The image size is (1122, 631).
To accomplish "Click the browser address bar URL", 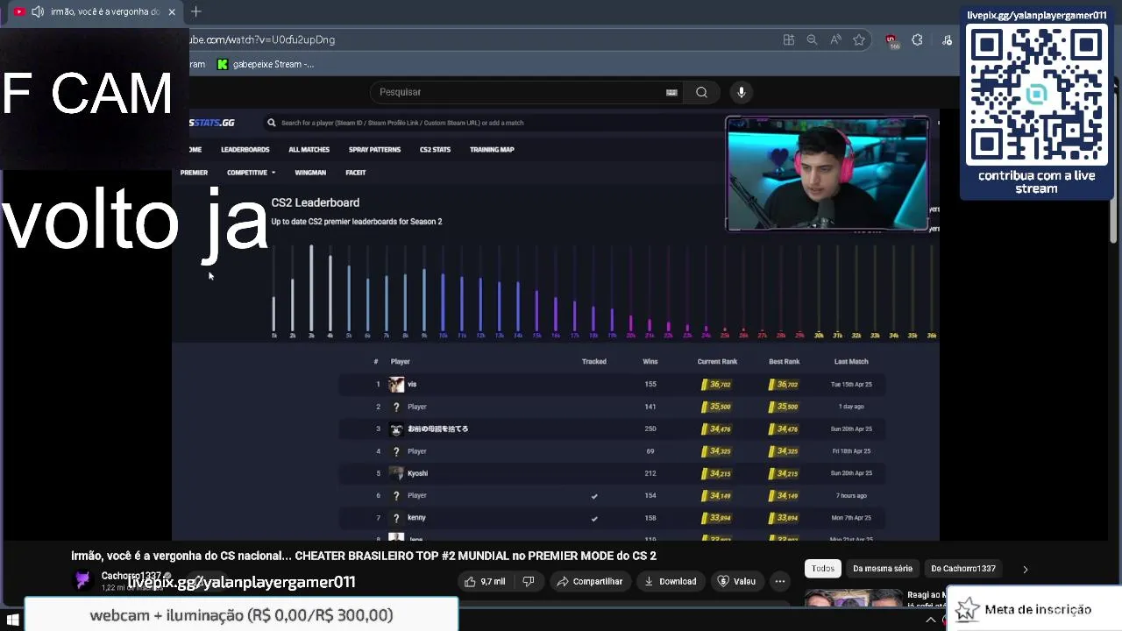I will [x=262, y=39].
